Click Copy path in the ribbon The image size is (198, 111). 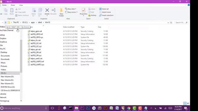20,12
